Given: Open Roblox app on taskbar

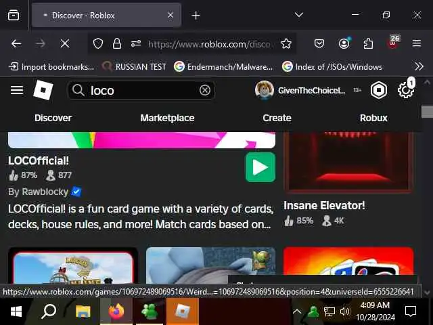Looking at the screenshot, I should 182,311.
